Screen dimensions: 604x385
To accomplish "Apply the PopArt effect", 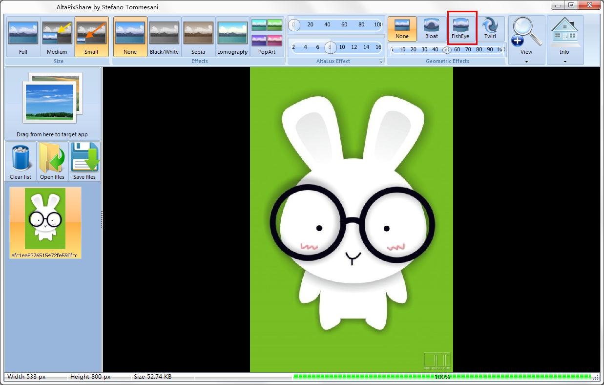I will 267,37.
